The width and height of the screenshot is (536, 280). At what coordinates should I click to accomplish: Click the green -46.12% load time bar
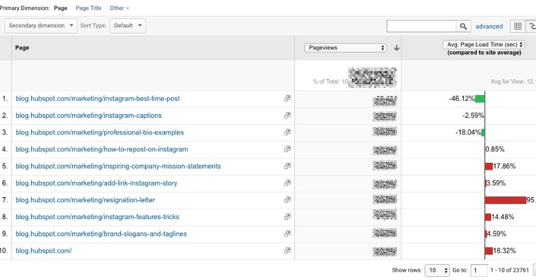click(480, 99)
